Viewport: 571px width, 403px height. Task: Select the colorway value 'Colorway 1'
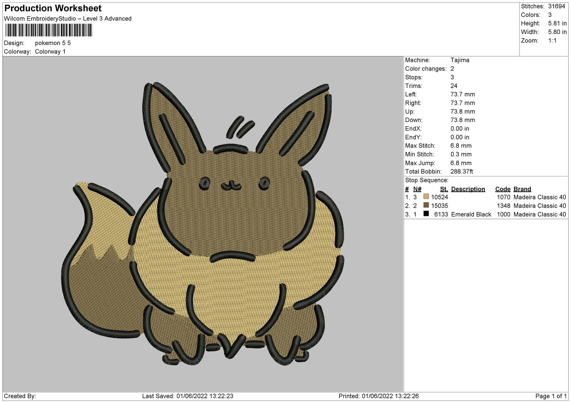[x=50, y=52]
